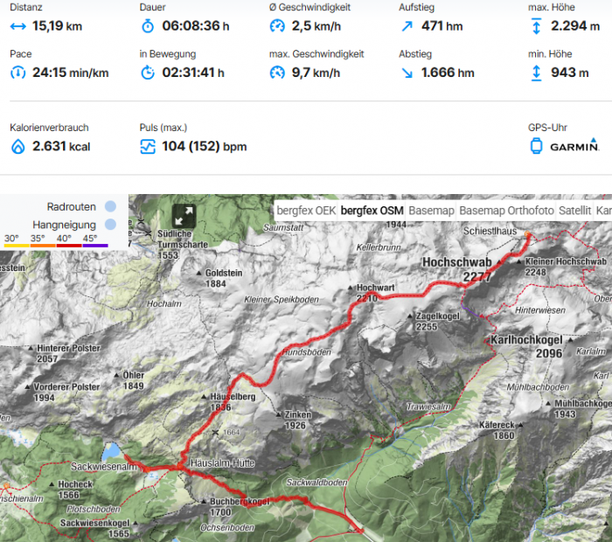Screen dimensions: 612x542
Task: Select the Basemap Orthofoto layer
Action: (506, 211)
